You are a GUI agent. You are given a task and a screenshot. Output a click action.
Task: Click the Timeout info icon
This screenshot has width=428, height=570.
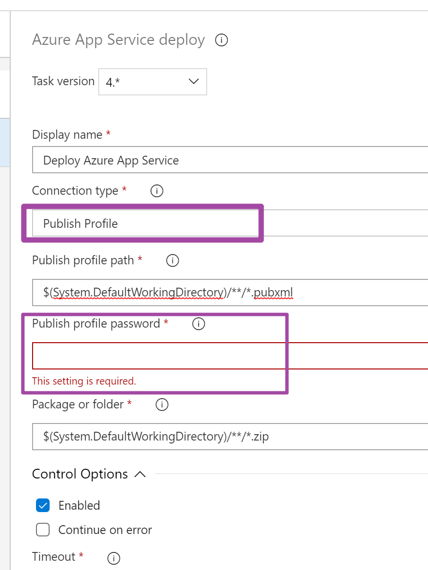(x=113, y=557)
